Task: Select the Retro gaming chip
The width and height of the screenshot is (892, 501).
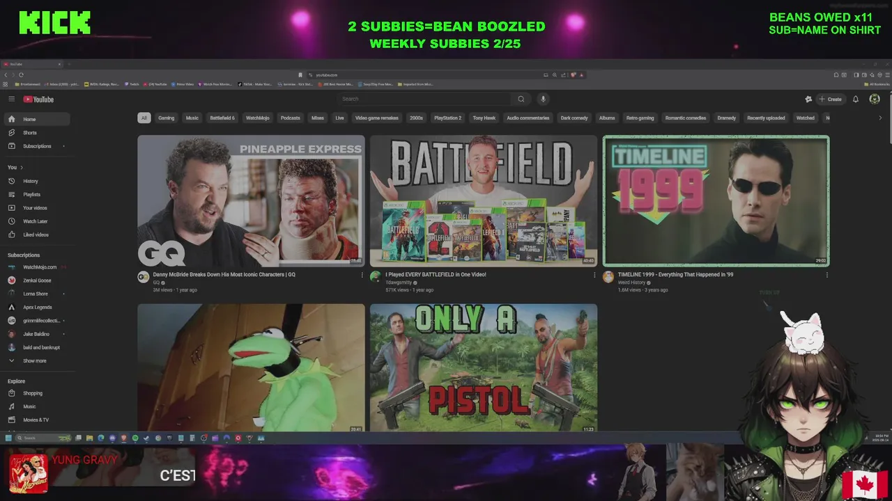Action: click(640, 118)
